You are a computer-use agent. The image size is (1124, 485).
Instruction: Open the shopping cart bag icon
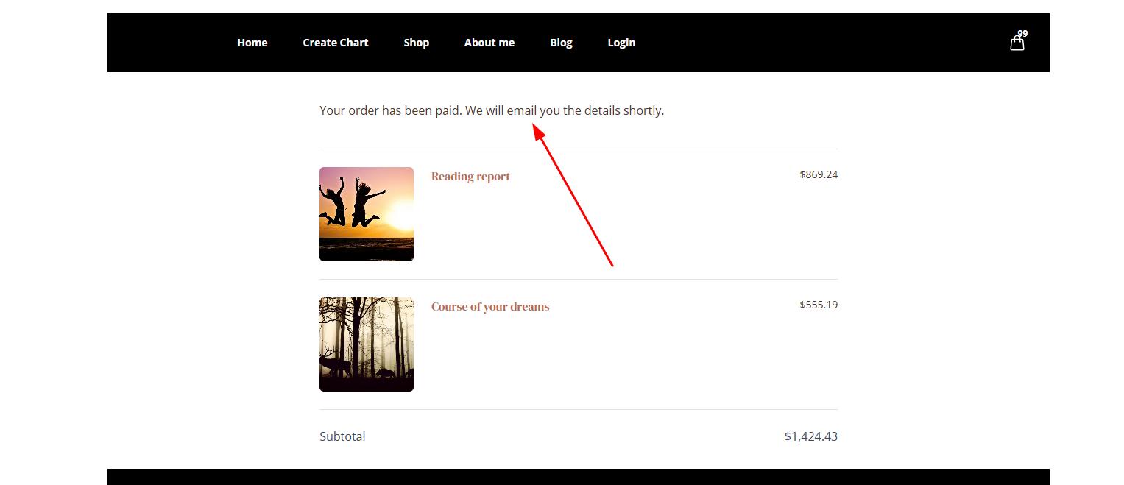coord(1017,44)
